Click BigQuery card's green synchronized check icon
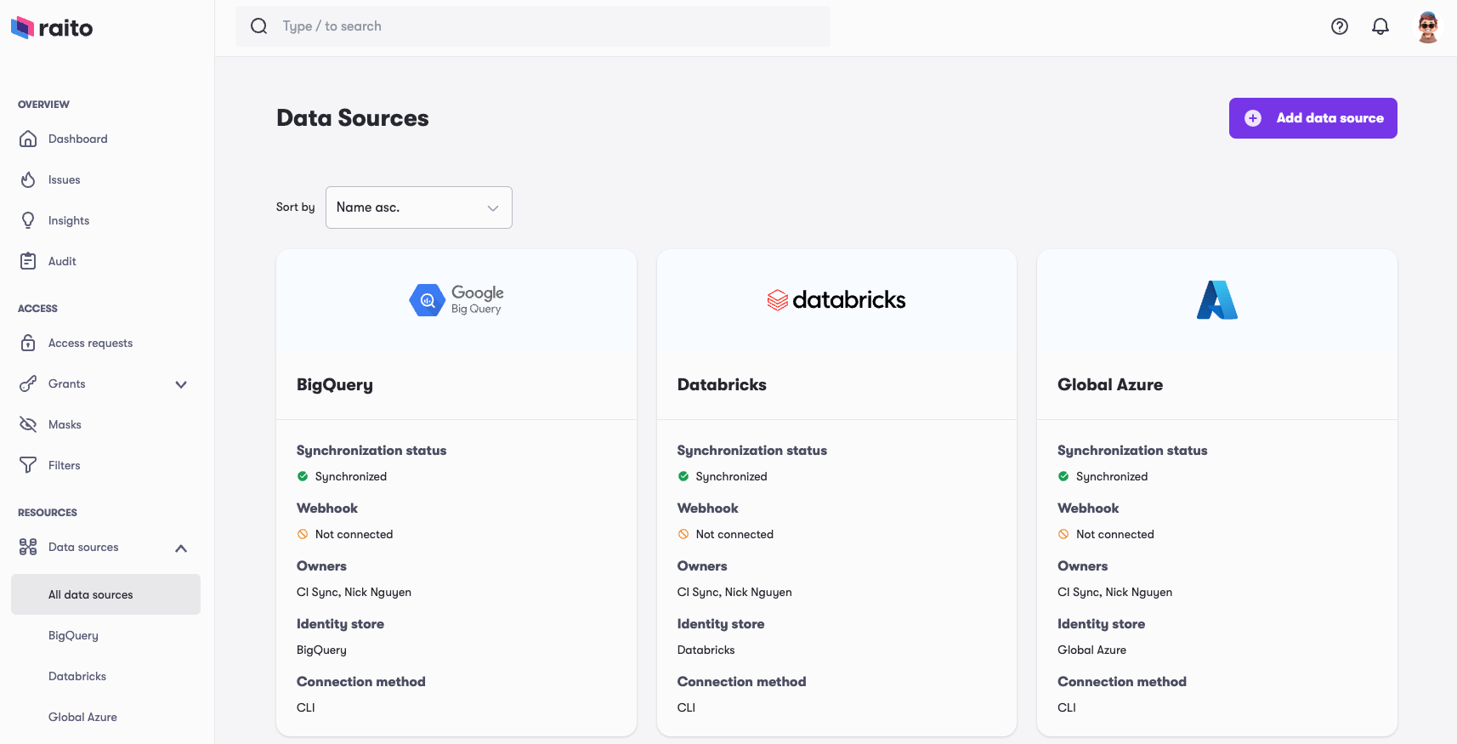This screenshot has width=1457, height=744. tap(303, 476)
